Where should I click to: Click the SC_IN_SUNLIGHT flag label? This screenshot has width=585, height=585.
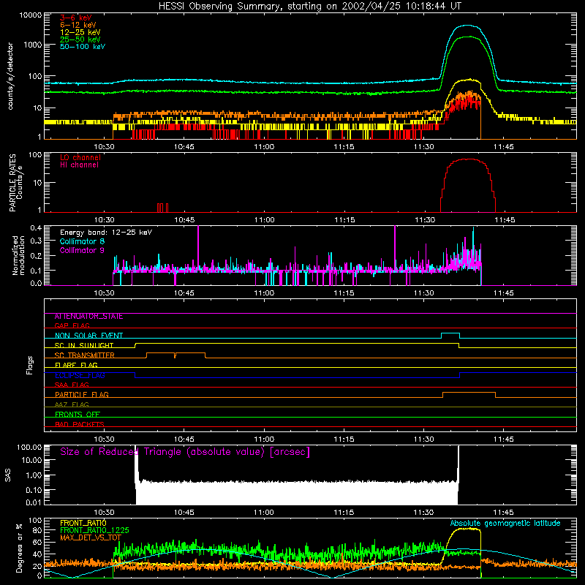(84, 345)
